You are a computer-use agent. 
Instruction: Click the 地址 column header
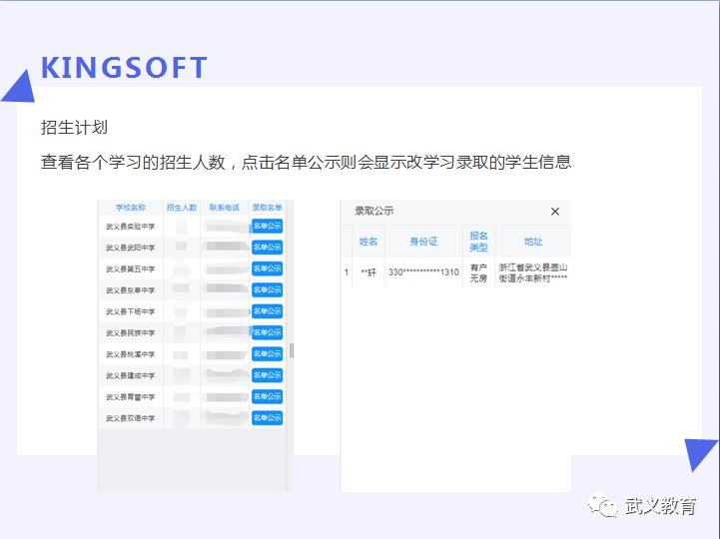[x=533, y=242]
